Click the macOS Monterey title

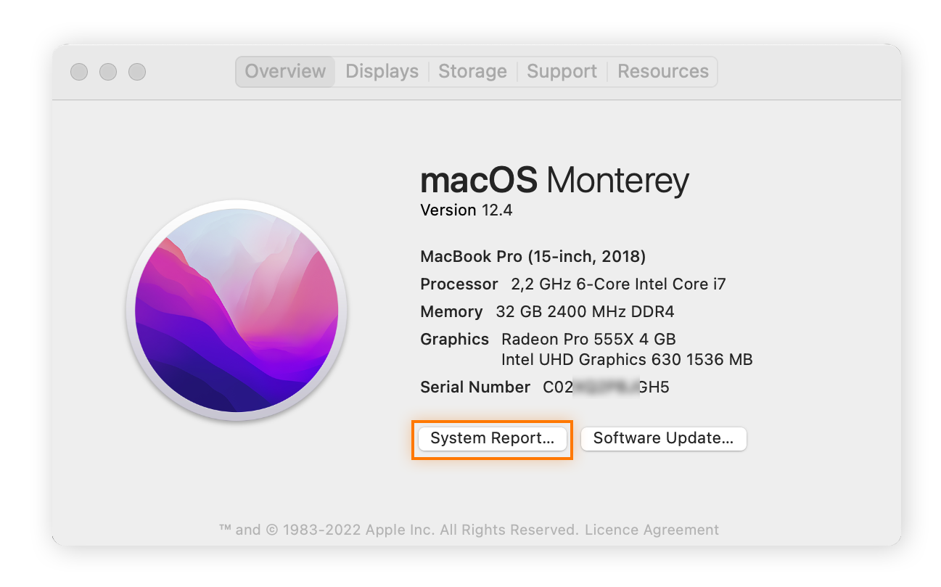554,180
